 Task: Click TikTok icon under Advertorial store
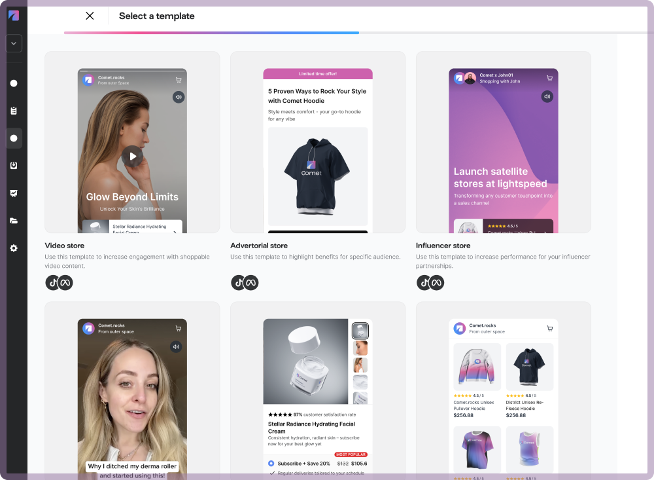(x=239, y=282)
